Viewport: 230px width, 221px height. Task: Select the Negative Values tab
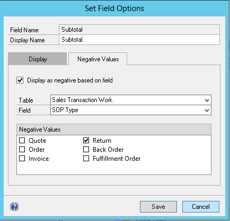(98, 59)
